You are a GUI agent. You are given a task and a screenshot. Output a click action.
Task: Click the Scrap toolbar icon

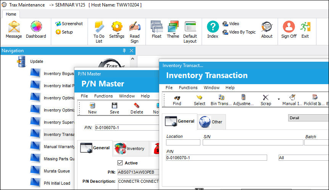click(266, 100)
